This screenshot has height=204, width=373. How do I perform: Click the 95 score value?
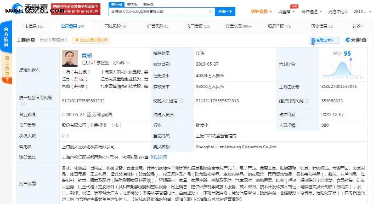(347, 54)
